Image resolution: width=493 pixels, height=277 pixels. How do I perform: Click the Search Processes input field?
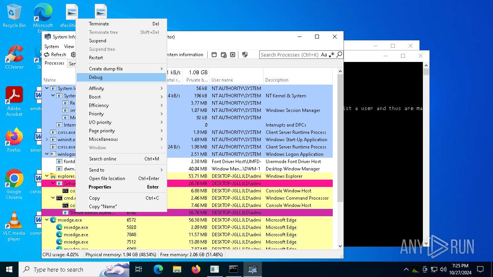coord(290,55)
